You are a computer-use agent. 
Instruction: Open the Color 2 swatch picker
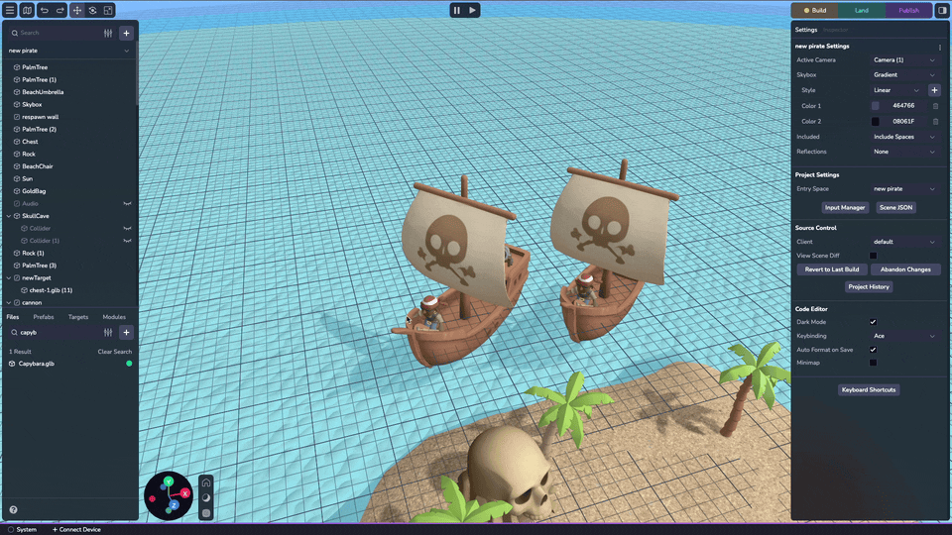[875, 121]
